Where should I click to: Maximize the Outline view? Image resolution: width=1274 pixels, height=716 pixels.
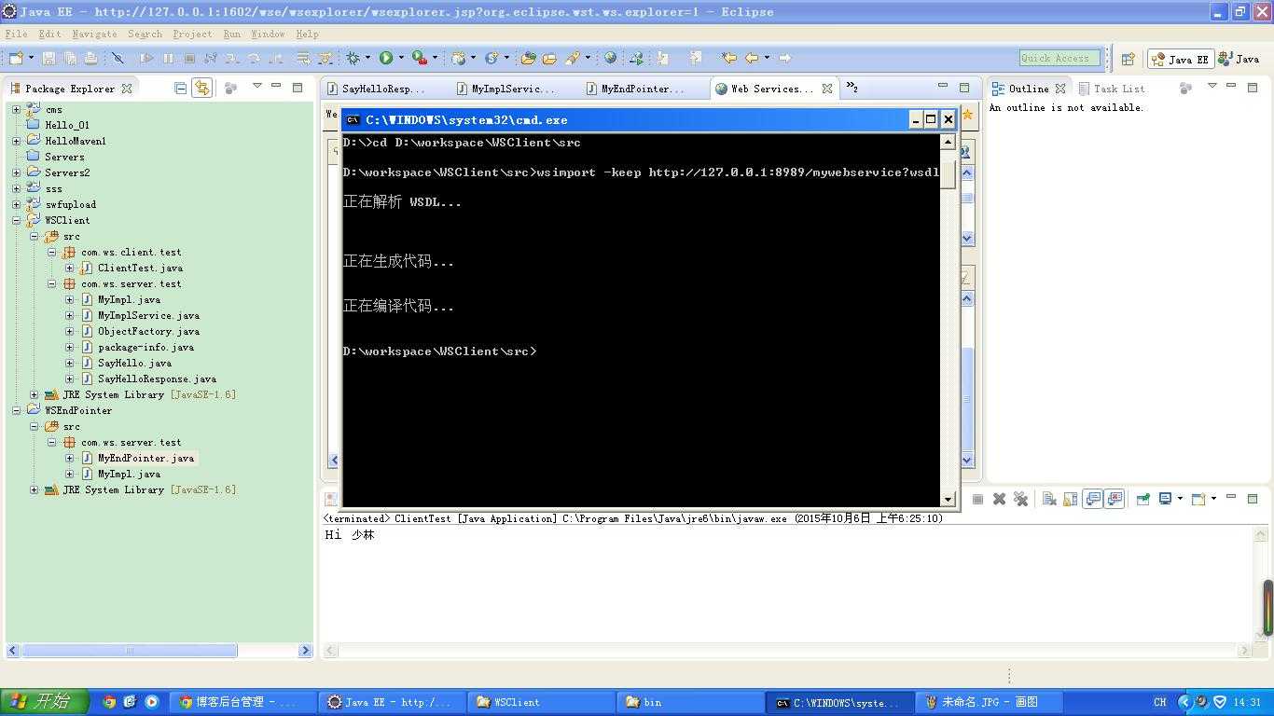[1253, 87]
